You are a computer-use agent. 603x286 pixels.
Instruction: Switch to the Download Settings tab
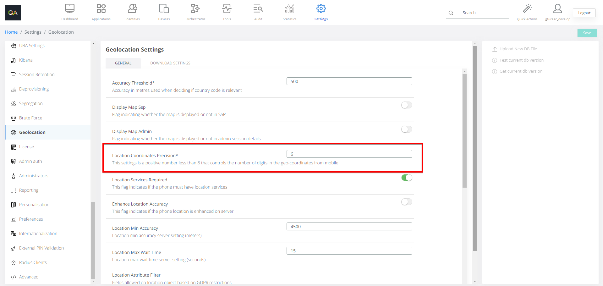[x=170, y=63]
